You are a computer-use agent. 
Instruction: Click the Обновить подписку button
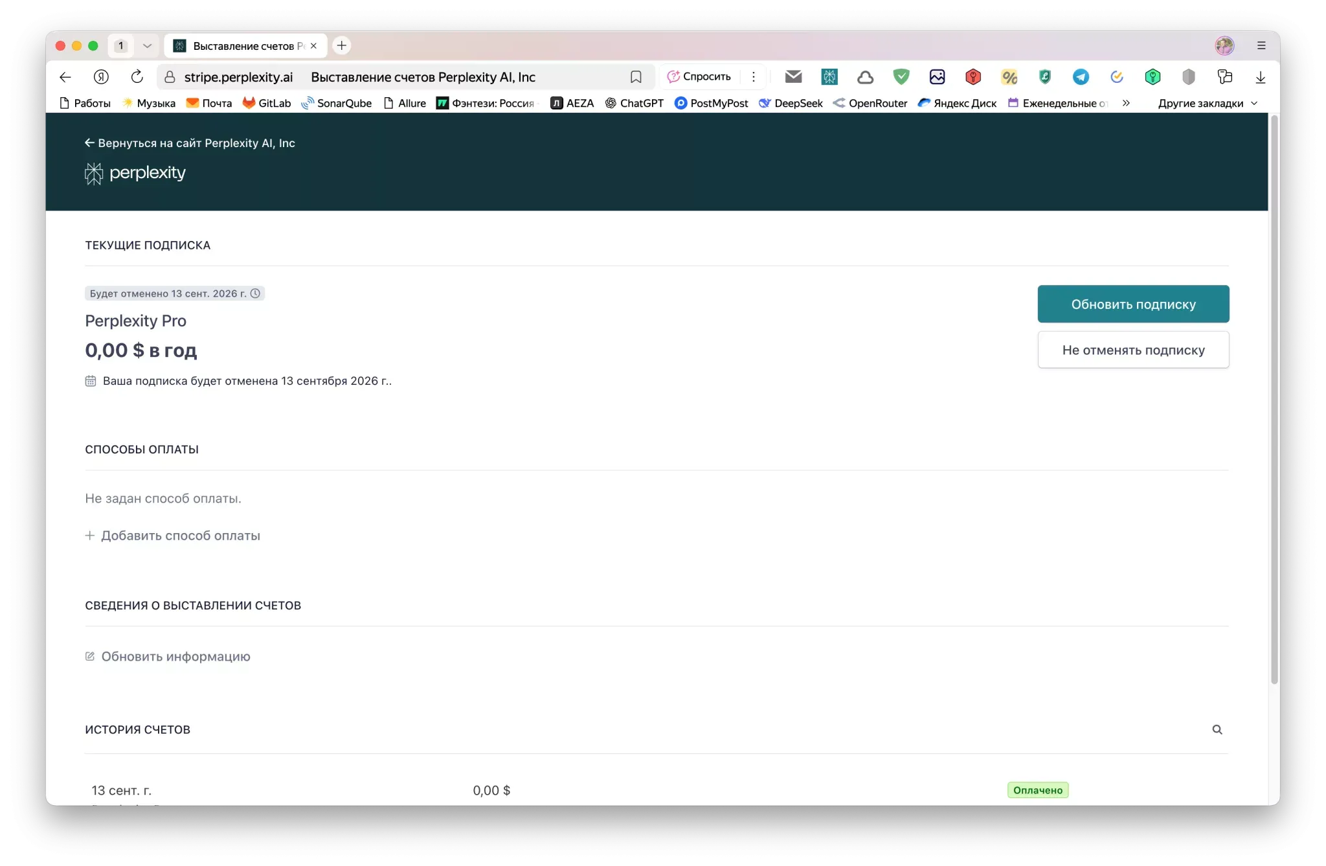pyautogui.click(x=1133, y=304)
